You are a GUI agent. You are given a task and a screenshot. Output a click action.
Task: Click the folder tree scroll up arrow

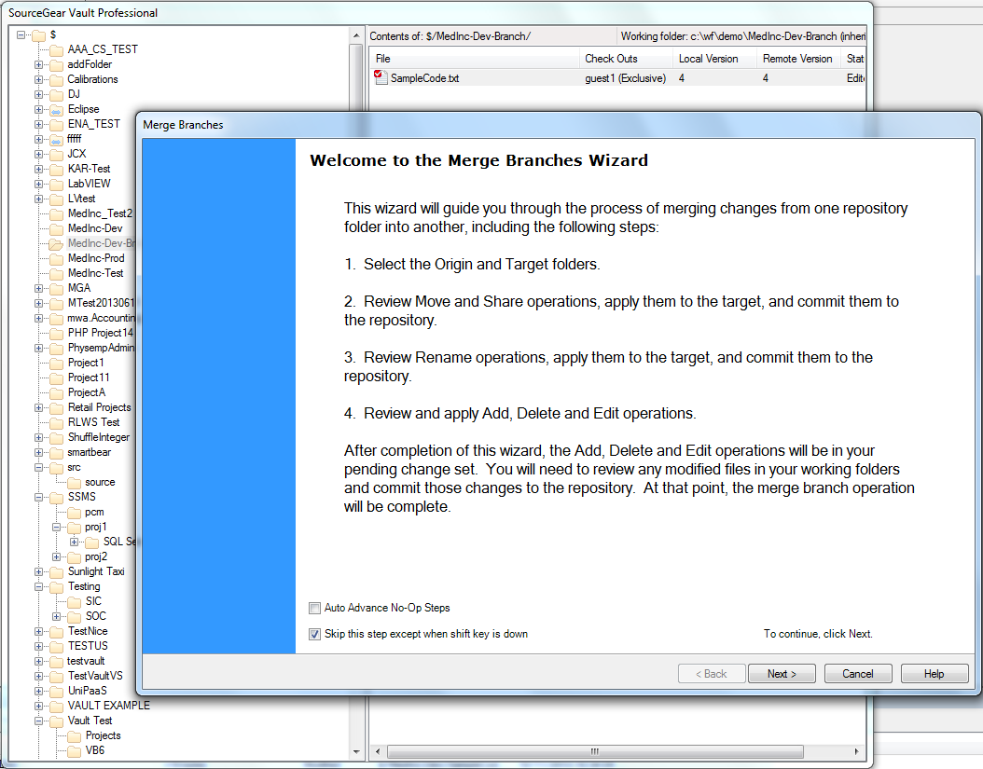point(356,35)
